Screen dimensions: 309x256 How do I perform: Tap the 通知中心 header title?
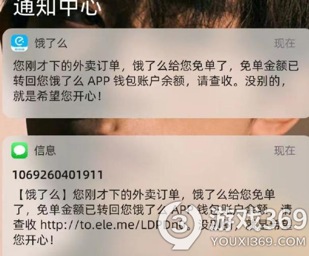point(55,8)
